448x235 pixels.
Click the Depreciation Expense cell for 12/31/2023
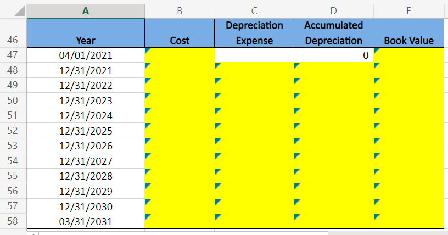click(x=254, y=100)
